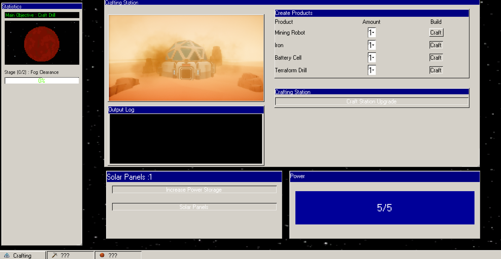This screenshot has height=259, width=501.
Task: Craft a Battery Cell
Action: [436, 58]
